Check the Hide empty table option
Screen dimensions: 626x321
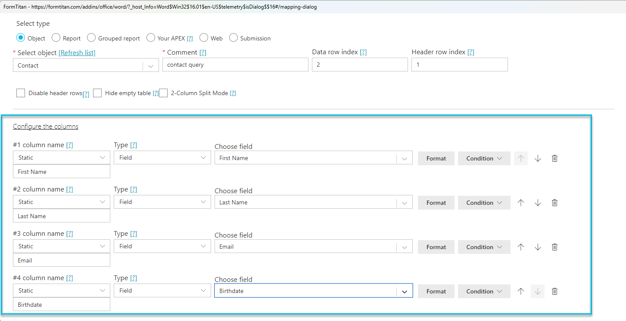coord(97,93)
